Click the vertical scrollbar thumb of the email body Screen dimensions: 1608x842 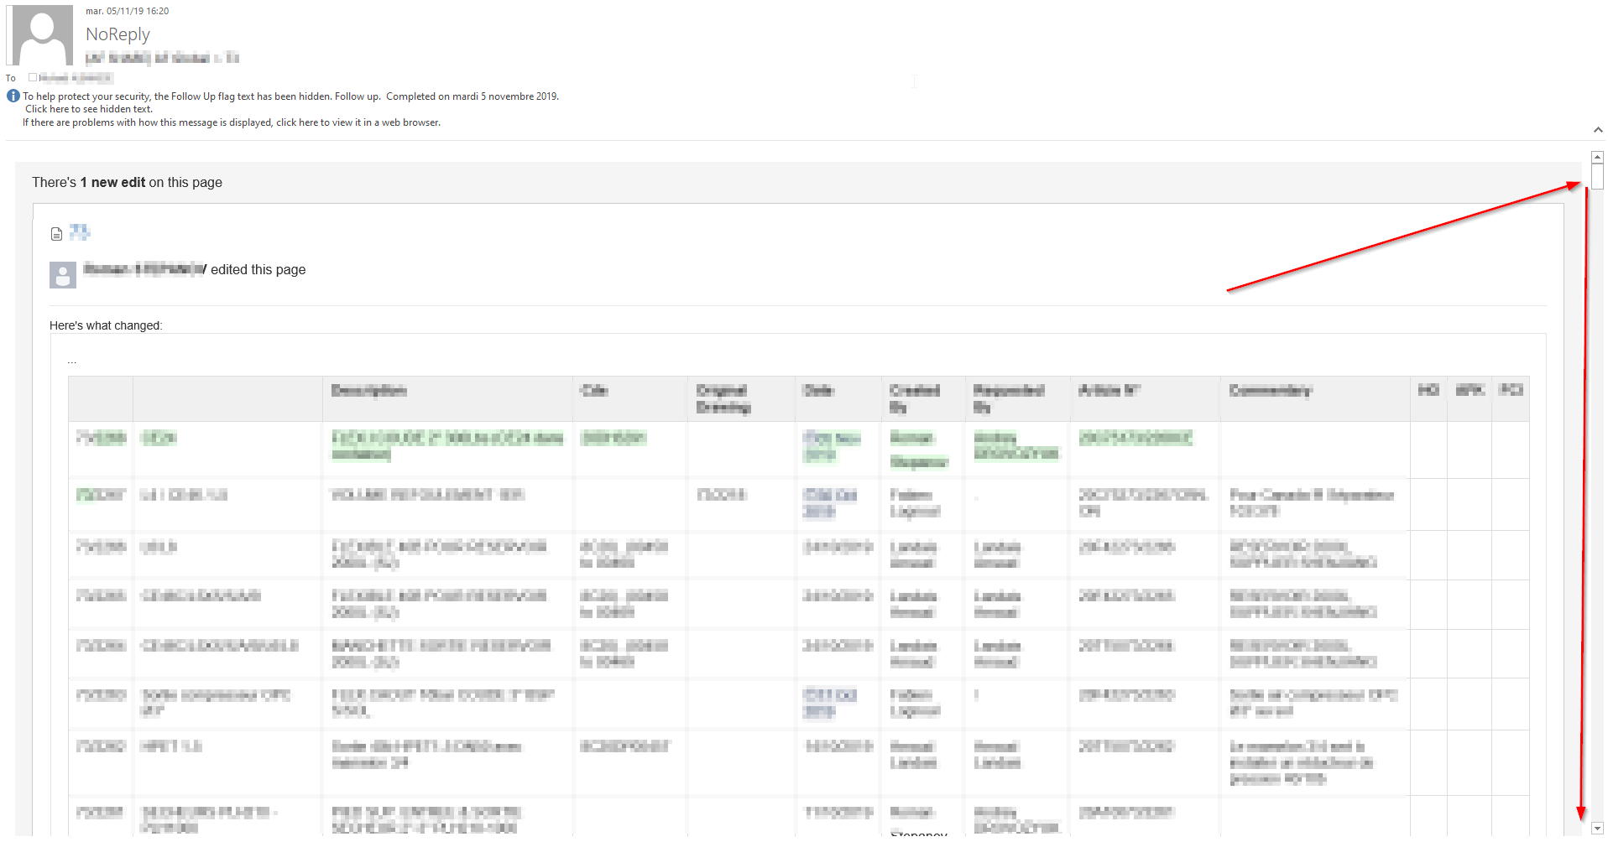[x=1597, y=174]
